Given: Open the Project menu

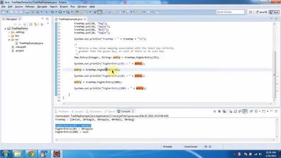Looking at the screenshot, I should coord(64,7).
